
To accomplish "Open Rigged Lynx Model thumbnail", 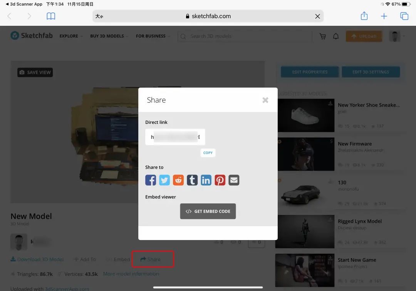I will click(305, 232).
